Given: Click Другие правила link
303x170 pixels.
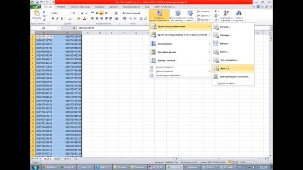Looking at the screenshot, I should (x=227, y=83).
